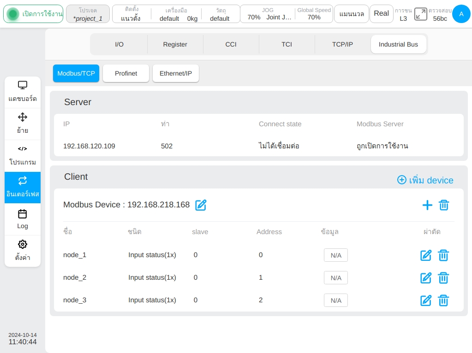Open the installation (ติดตั้ง) แนวตั้ง setting
The width and height of the screenshot is (472, 353).
click(131, 14)
